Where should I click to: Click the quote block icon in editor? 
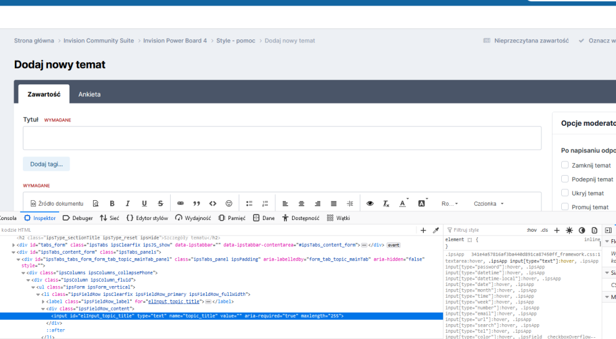click(197, 203)
